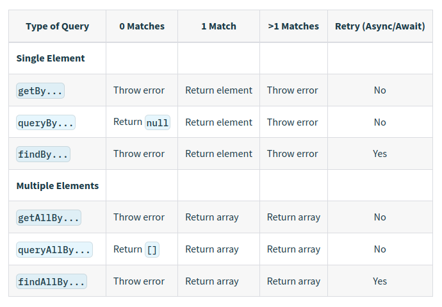This screenshot has width=442, height=307.
Task: Select the Type of Query column header
Action: coord(58,26)
